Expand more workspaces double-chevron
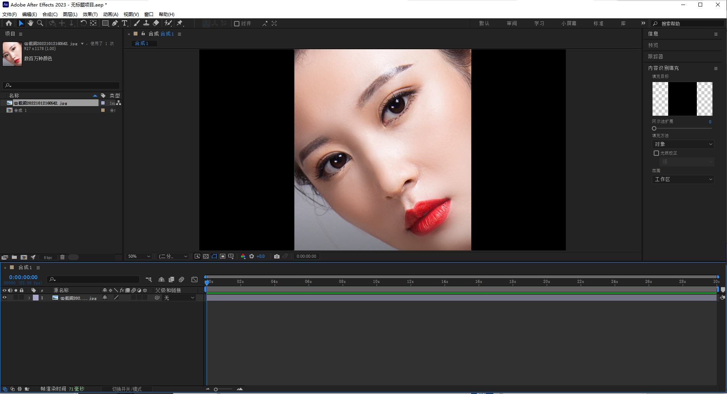 pyautogui.click(x=643, y=23)
